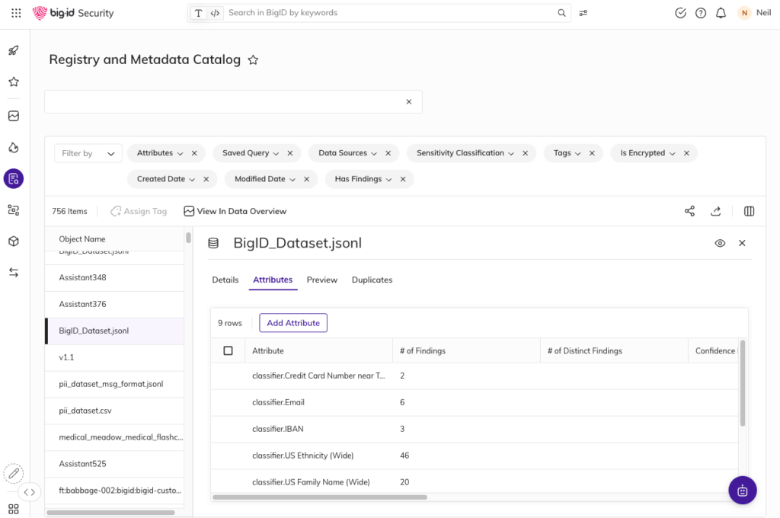Open the Filter by dropdown
The width and height of the screenshot is (780, 518).
click(88, 153)
